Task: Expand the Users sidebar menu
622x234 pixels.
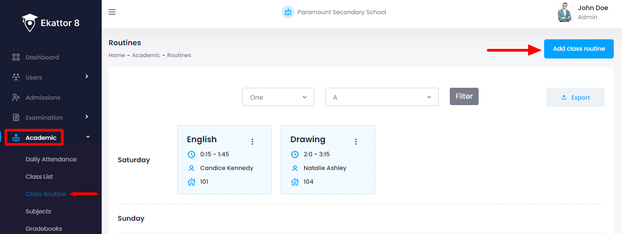Action: [x=87, y=77]
